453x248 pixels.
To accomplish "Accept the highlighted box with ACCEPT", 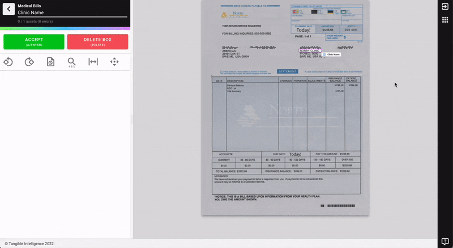I will (x=34, y=42).
